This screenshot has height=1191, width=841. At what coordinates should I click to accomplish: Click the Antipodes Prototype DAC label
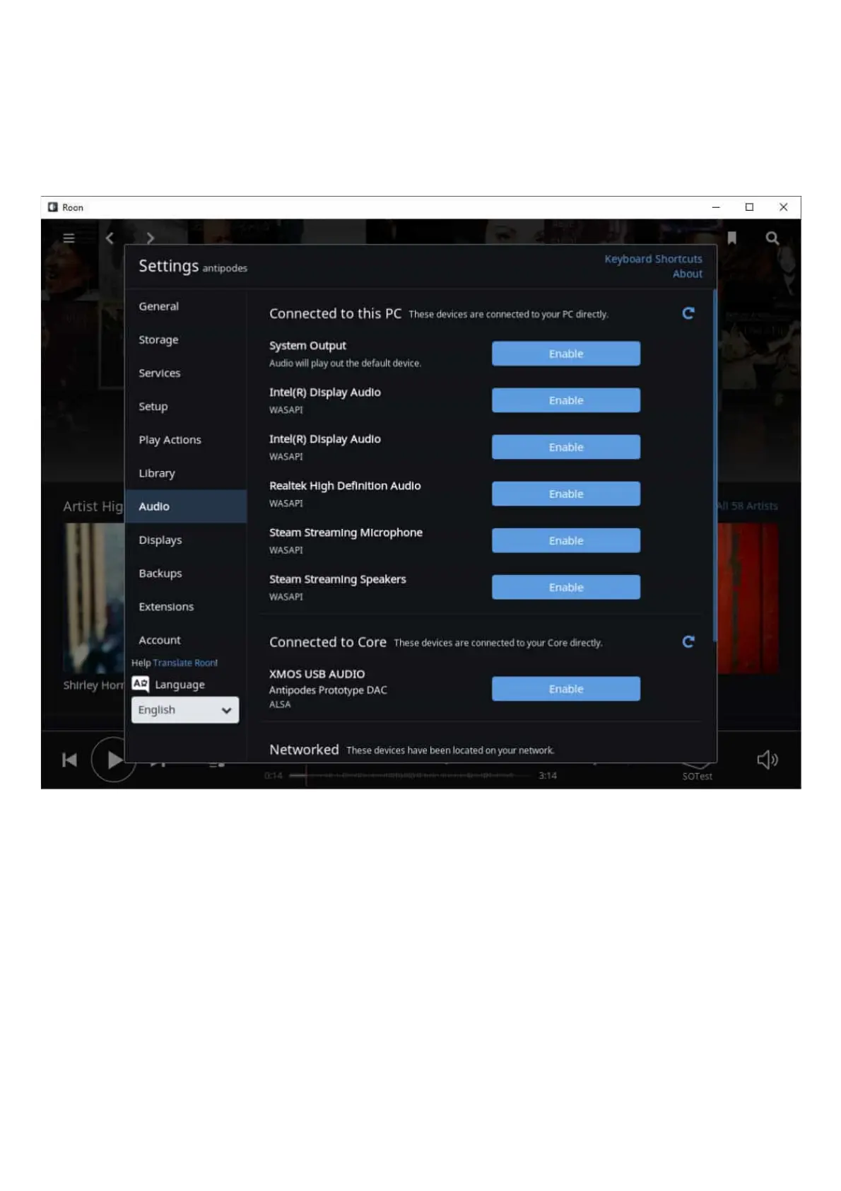point(328,690)
